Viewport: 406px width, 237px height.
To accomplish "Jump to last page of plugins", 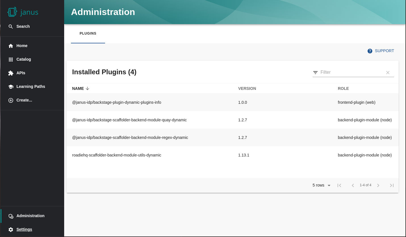I will coord(392,185).
